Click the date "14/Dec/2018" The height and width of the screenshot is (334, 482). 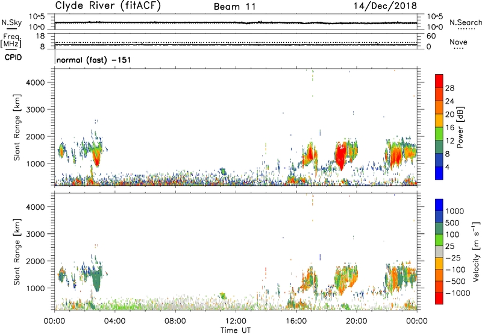coord(385,6)
